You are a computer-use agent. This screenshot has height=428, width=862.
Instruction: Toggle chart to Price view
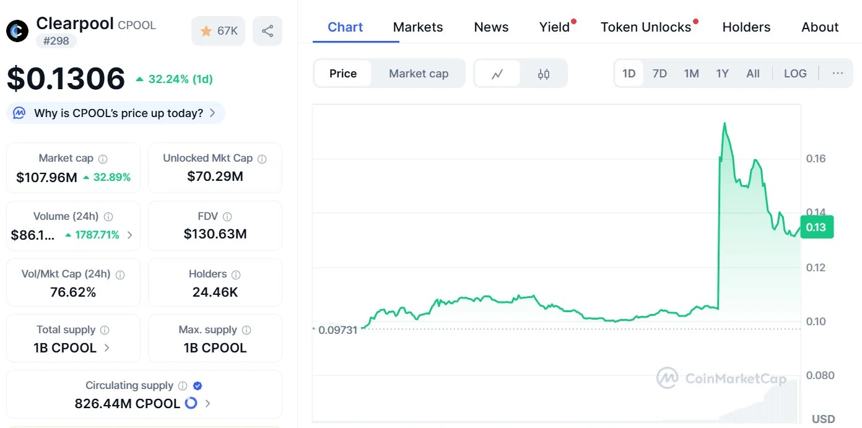pyautogui.click(x=343, y=74)
